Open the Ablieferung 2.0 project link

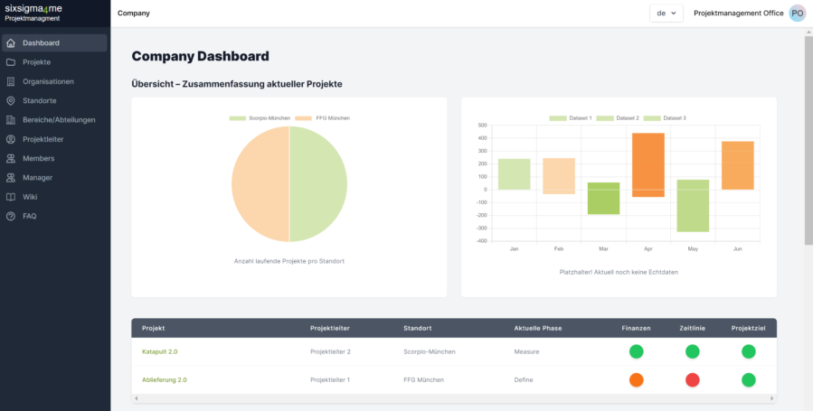pyautogui.click(x=165, y=379)
